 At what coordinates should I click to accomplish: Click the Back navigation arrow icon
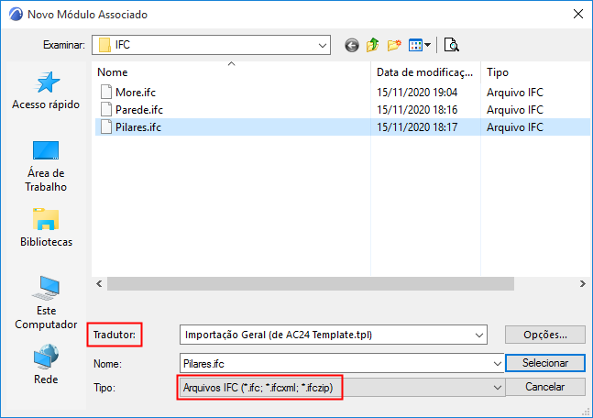[351, 44]
